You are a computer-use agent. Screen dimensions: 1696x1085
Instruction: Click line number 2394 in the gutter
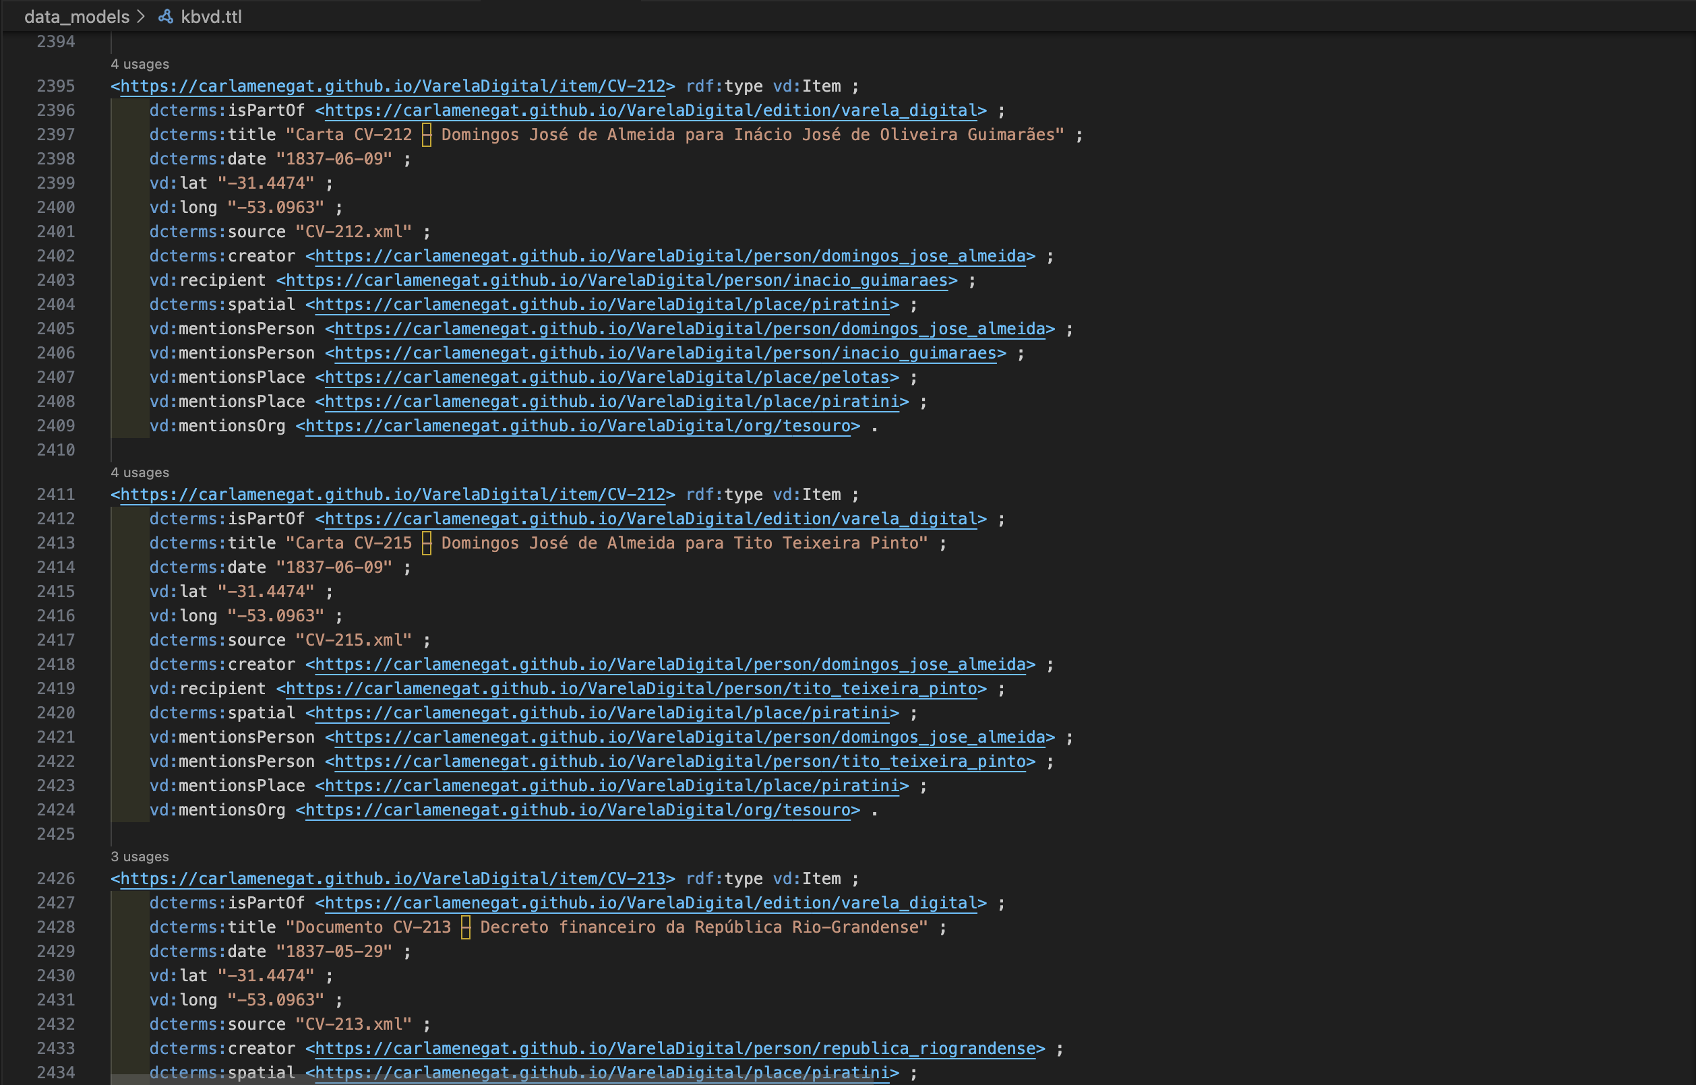[57, 42]
